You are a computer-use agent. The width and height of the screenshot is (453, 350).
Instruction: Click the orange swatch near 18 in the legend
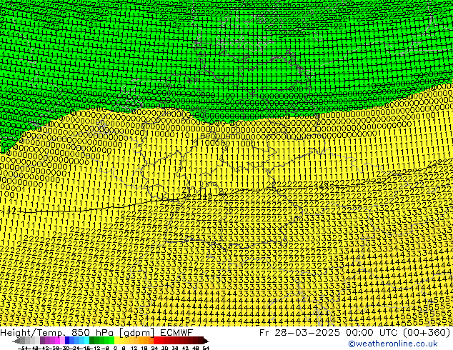tap(146, 341)
